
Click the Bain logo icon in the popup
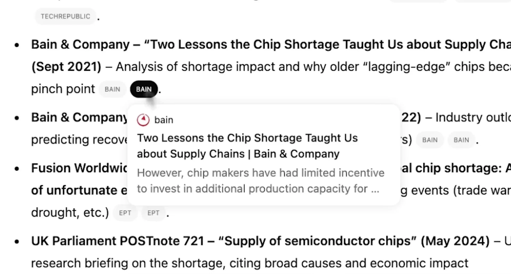pyautogui.click(x=143, y=120)
